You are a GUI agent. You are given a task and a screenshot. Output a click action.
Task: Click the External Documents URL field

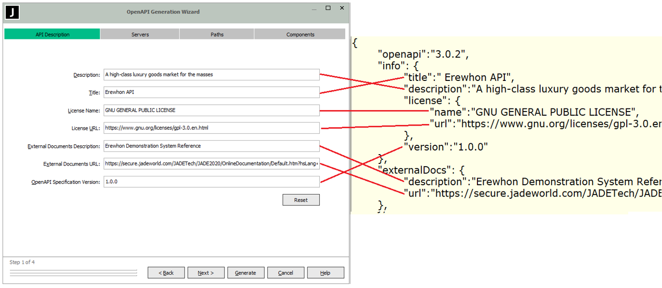(212, 164)
